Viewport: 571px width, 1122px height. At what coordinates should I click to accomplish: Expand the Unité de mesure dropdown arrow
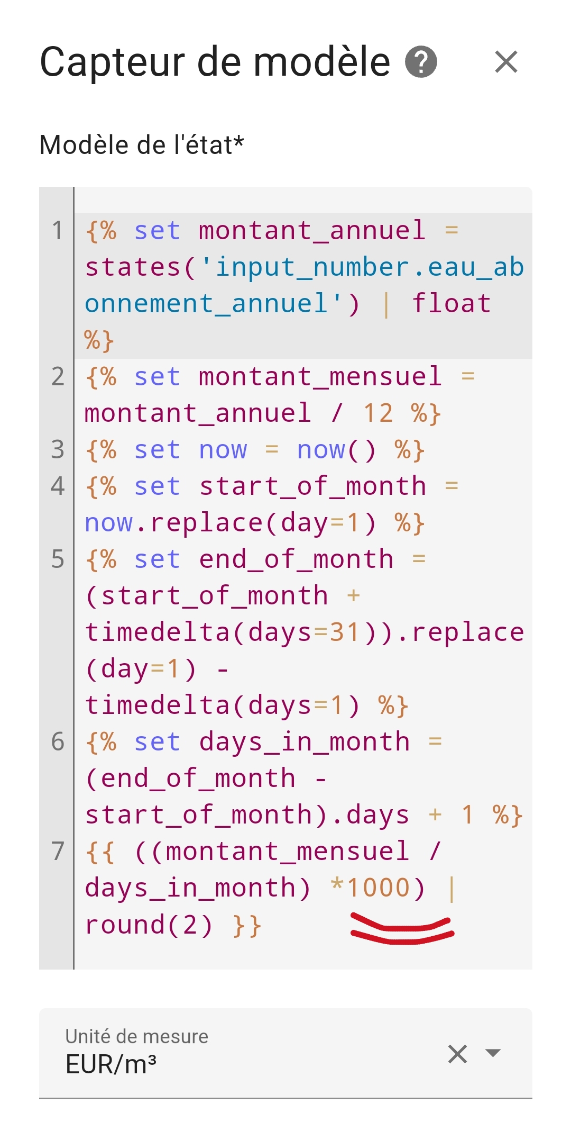[x=493, y=1053]
